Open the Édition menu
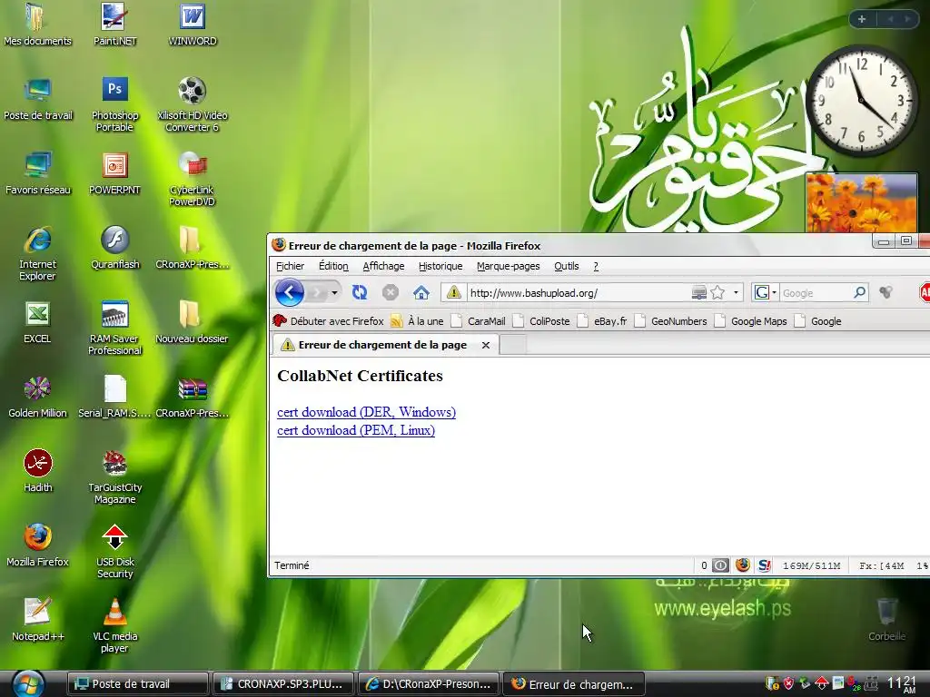The height and width of the screenshot is (697, 930). (333, 266)
